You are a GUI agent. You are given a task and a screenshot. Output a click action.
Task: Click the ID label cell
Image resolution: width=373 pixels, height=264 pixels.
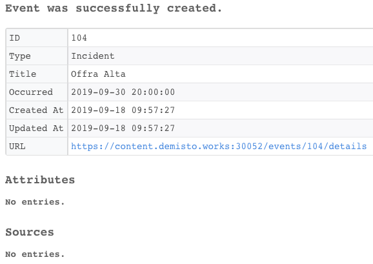pos(37,38)
